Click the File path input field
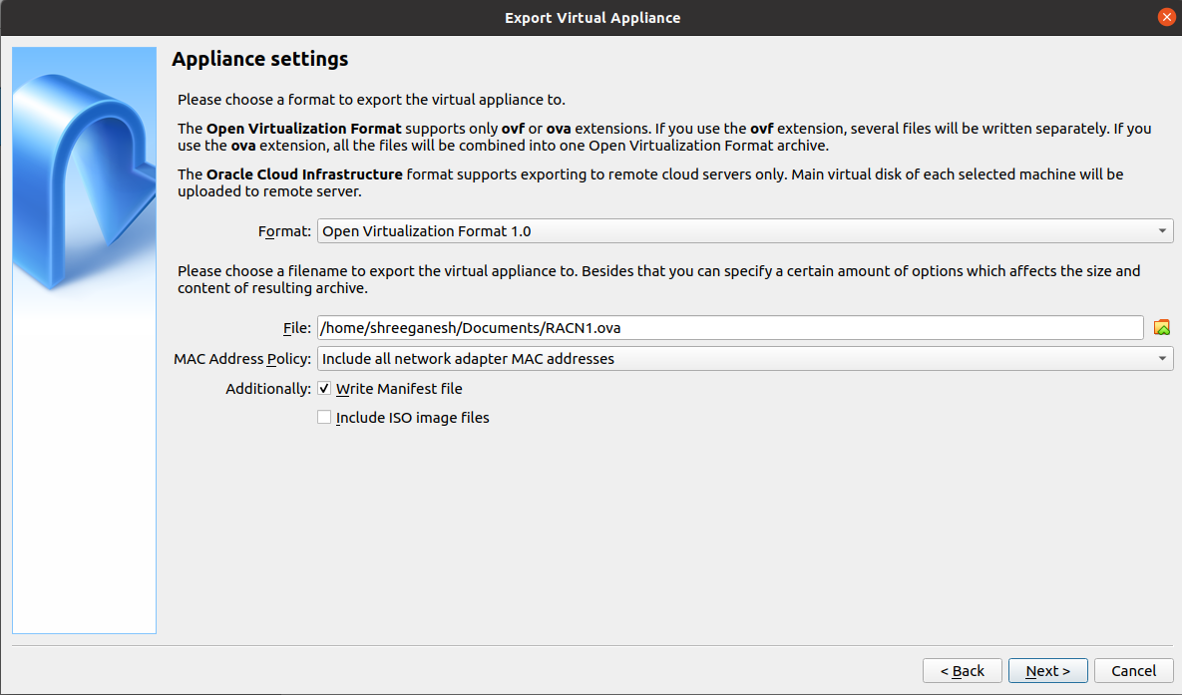The width and height of the screenshot is (1182, 695). 730,328
